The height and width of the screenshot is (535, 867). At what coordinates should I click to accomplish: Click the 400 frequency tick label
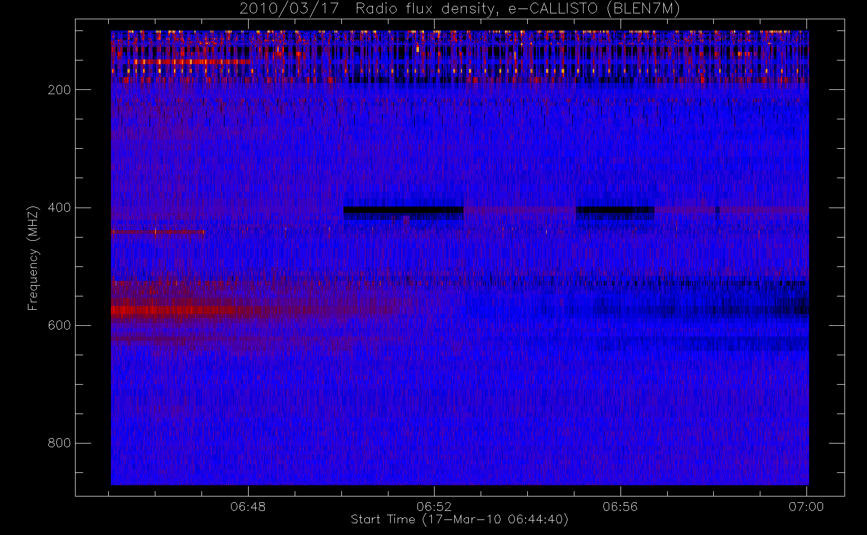[59, 208]
